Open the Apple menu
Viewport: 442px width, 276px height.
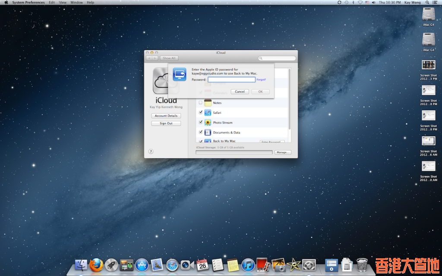click(6, 3)
